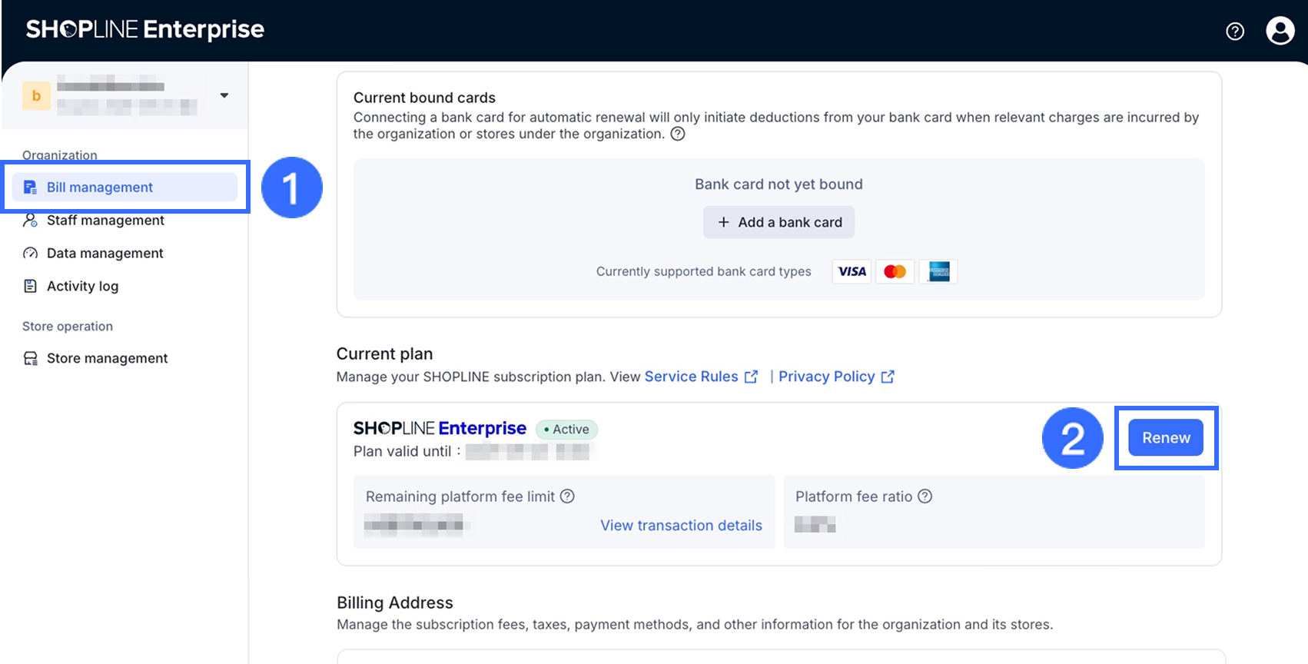Click the Renew button
The height and width of the screenshot is (664, 1308).
[1166, 438]
